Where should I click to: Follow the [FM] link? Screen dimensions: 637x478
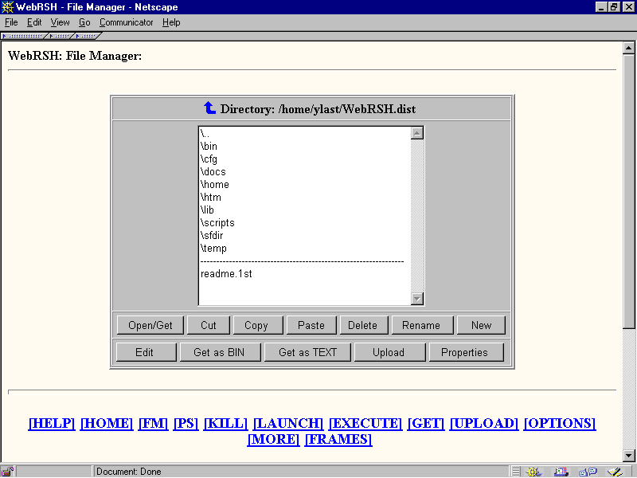point(153,423)
